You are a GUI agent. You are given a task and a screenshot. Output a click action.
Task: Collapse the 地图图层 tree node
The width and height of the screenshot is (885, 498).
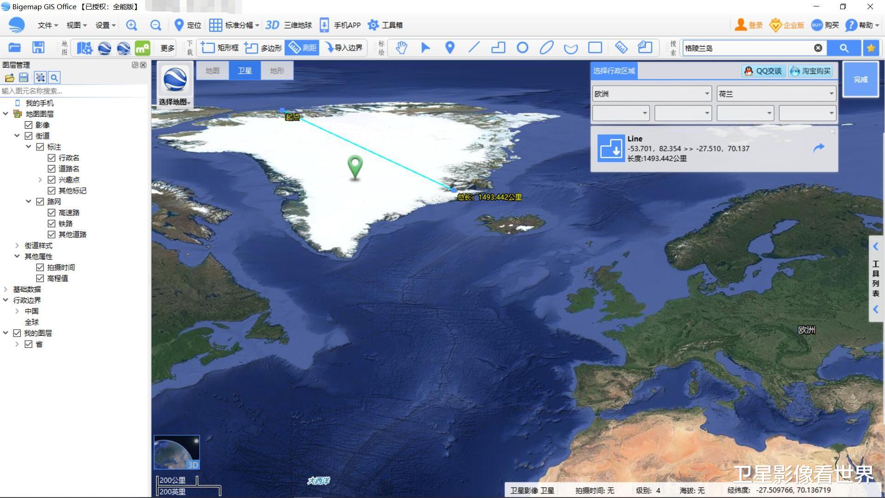[6, 114]
